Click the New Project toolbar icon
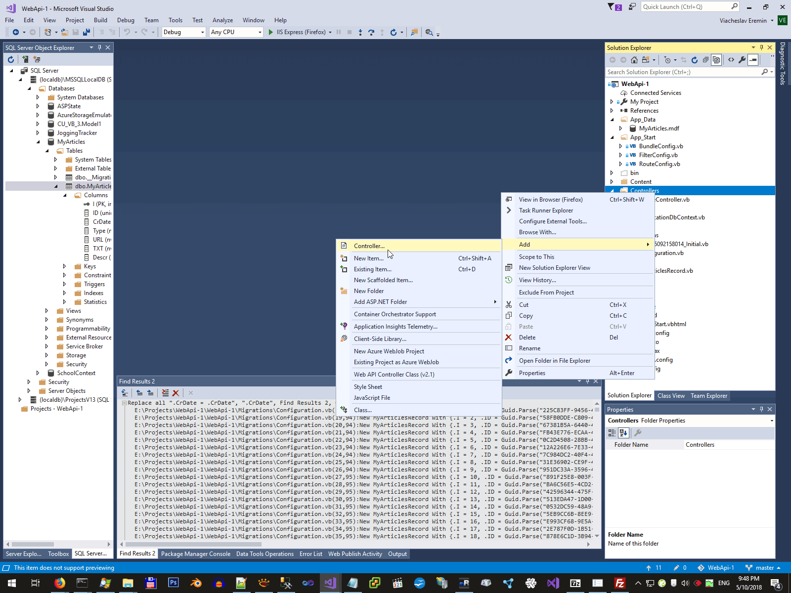 click(x=47, y=32)
